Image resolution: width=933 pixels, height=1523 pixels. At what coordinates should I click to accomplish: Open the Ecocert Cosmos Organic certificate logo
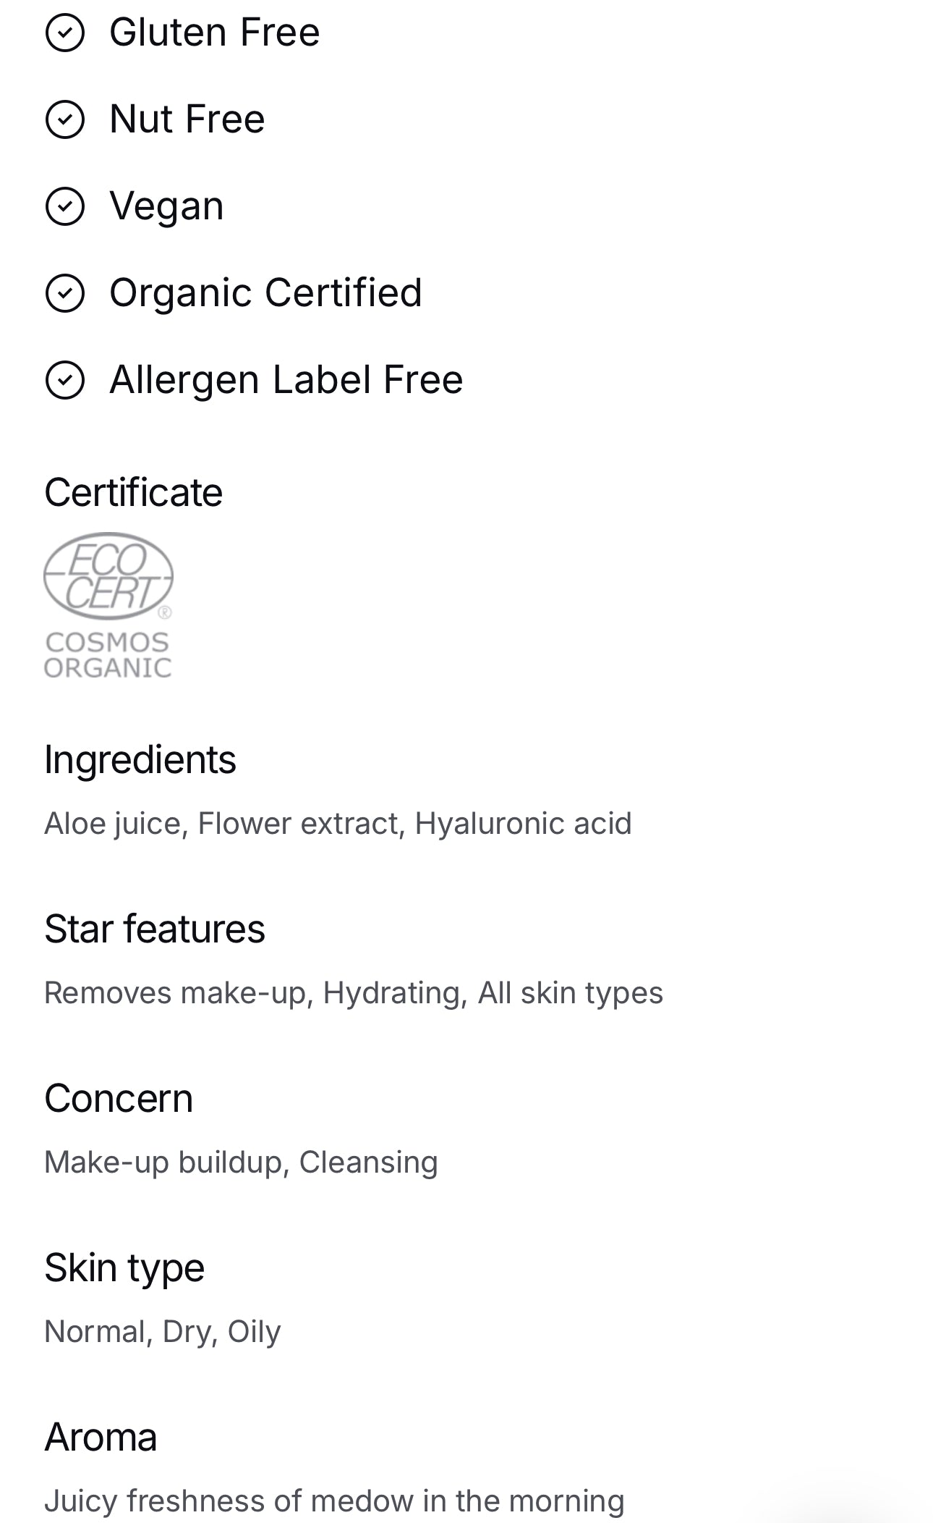click(x=108, y=606)
